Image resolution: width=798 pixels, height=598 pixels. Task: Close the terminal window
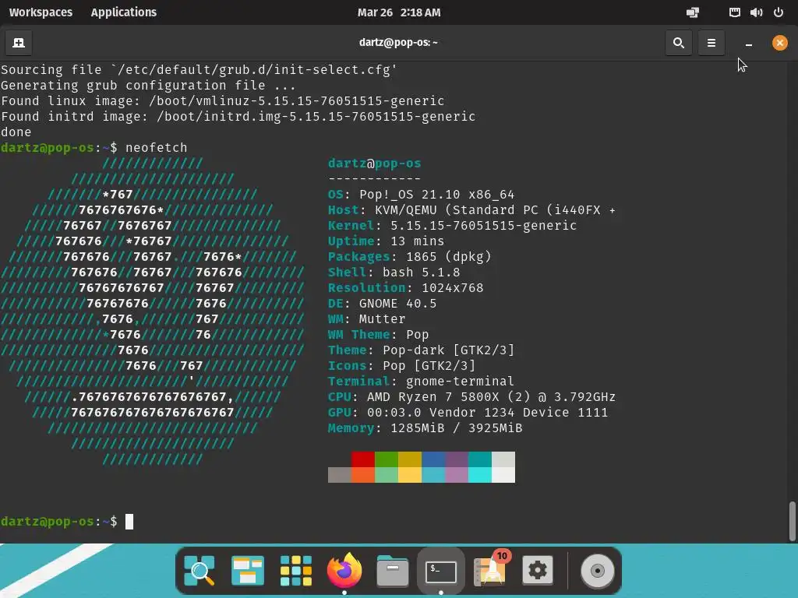point(779,43)
